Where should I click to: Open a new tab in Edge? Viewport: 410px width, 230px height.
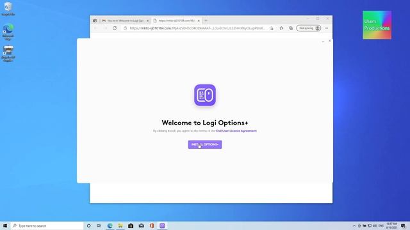(x=206, y=20)
